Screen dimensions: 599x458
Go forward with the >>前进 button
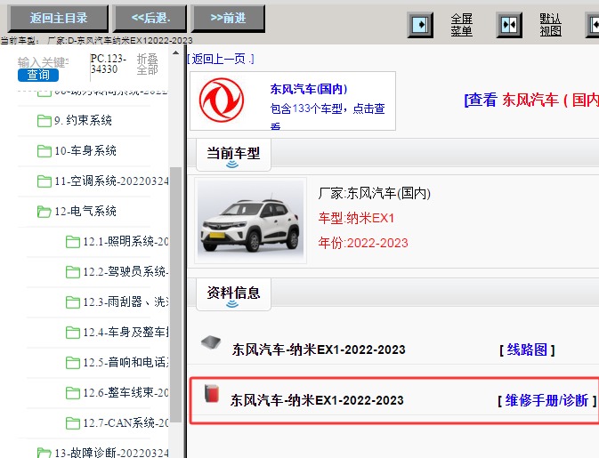tap(228, 19)
